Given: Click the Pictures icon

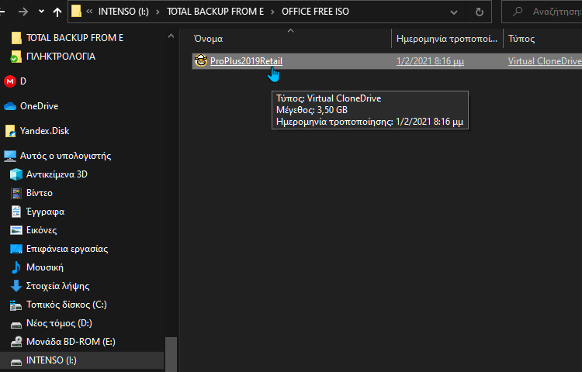Looking at the screenshot, I should [x=16, y=230].
